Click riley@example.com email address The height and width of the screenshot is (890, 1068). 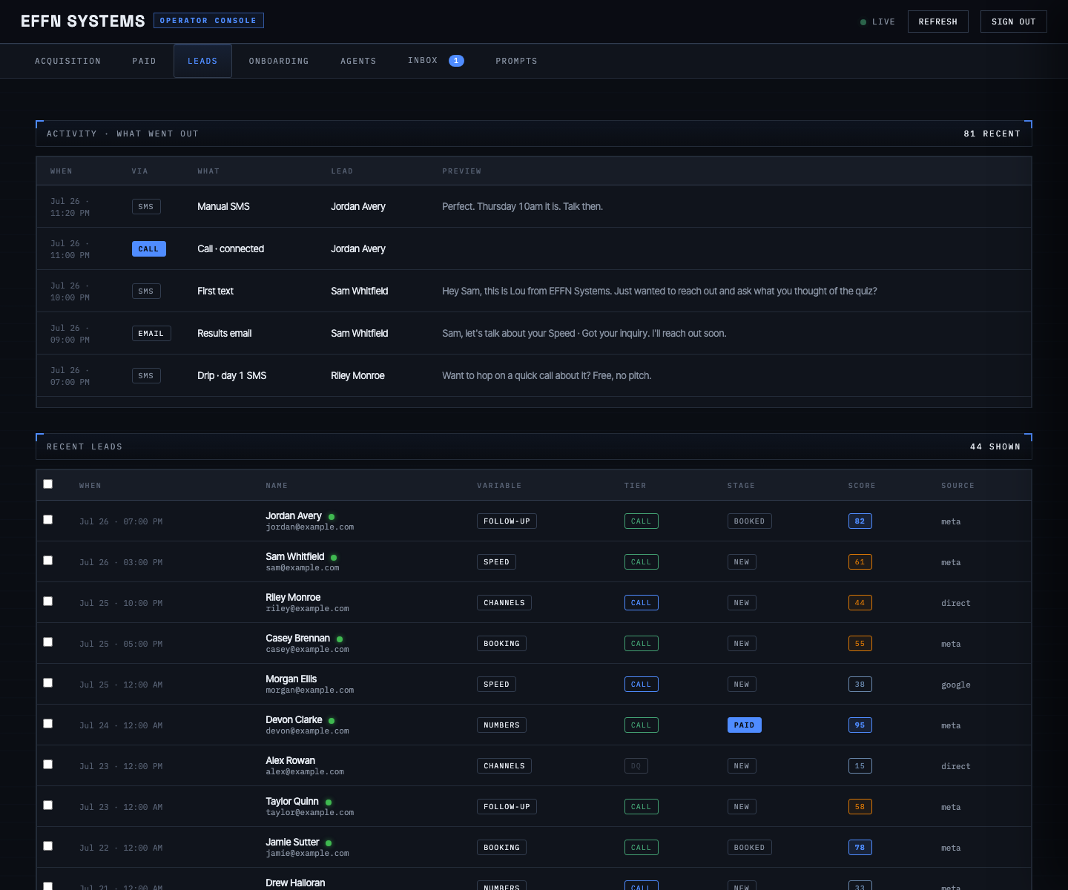click(x=307, y=609)
